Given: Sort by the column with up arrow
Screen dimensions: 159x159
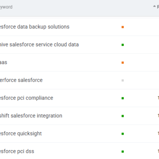Looking at the screenshot, I should (156, 7).
